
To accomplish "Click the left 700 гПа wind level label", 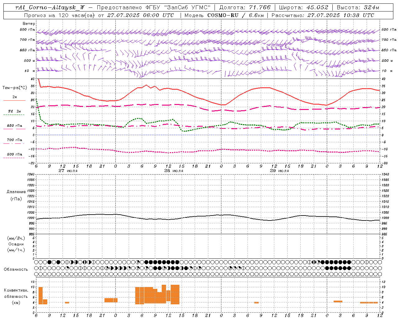I will [x=27, y=40].
